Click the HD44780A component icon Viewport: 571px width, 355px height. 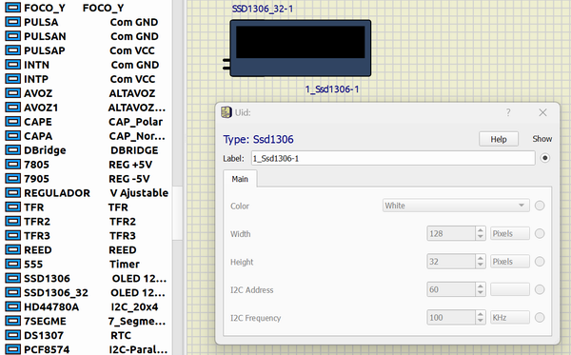pos(12,306)
